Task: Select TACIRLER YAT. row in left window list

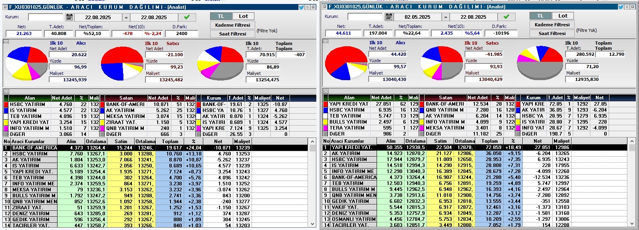Action: pyautogui.click(x=156, y=226)
